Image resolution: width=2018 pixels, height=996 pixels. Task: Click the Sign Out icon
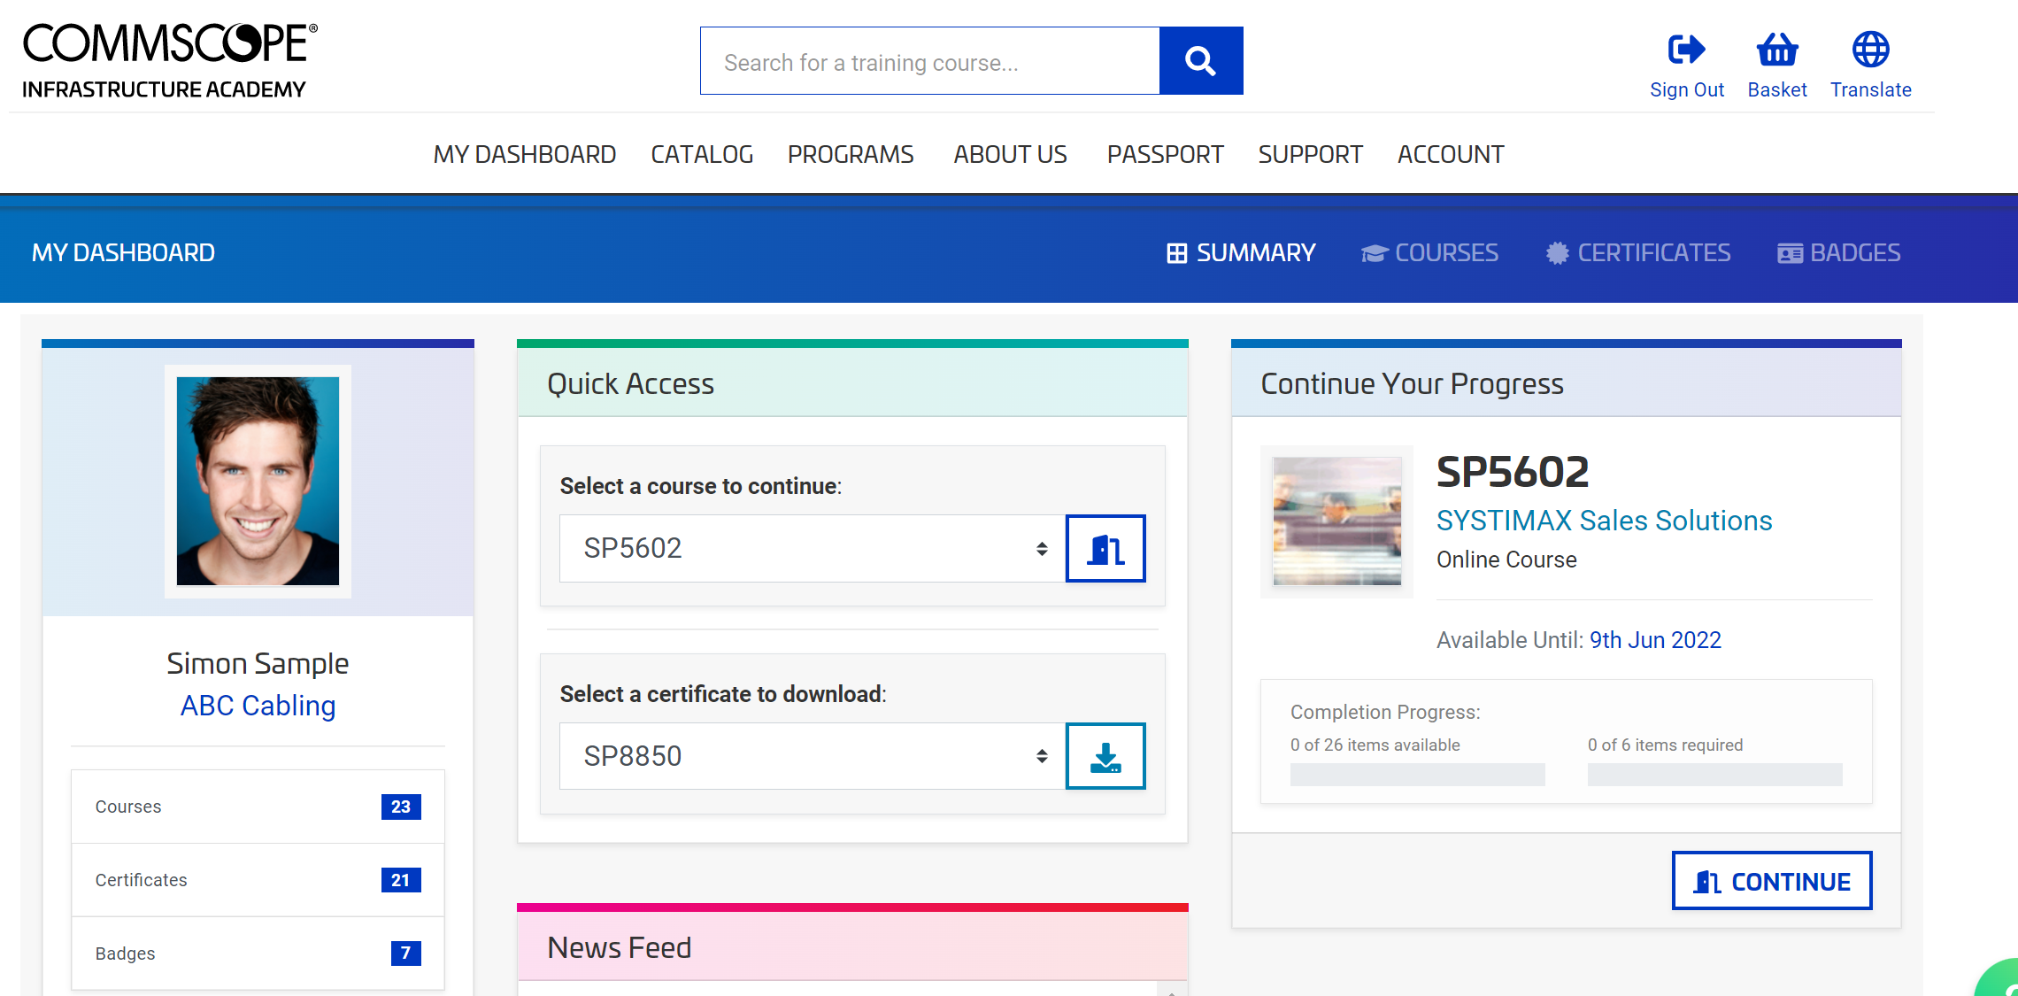click(x=1686, y=50)
